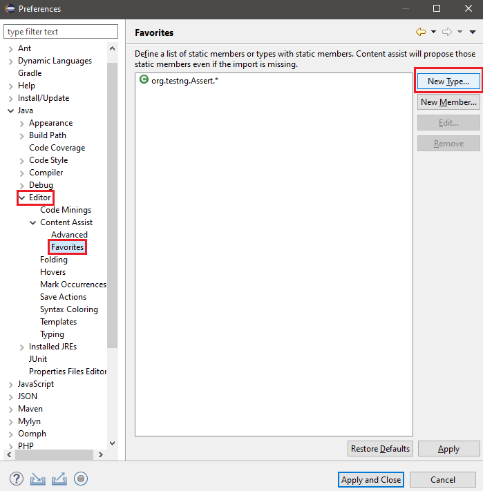Focus the type filter text field
Screen dimensions: 483x491
pyautogui.click(x=61, y=32)
